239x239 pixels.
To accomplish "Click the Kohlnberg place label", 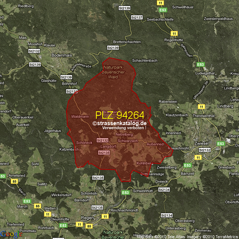I will [145, 163].
